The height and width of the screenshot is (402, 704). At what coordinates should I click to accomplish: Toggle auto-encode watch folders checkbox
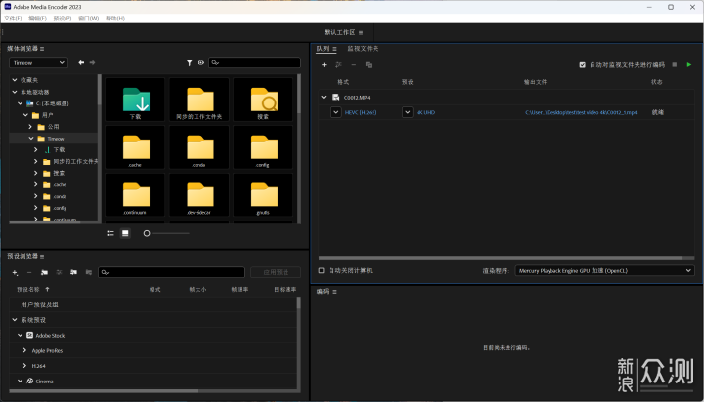coord(583,65)
